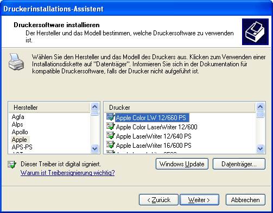Click the Zurück button
Viewport: 273px width, 213px height.
[x=158, y=200]
